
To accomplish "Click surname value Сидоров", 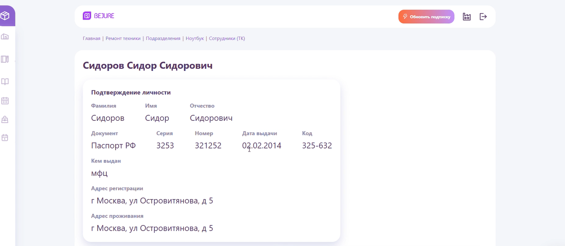I will click(x=108, y=118).
